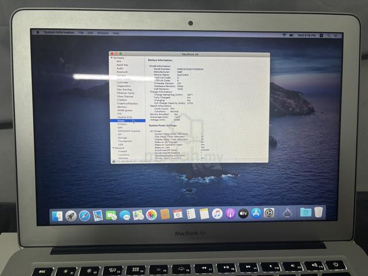Screen dimensions: 368x276
Task: Open Notification Center icon in menu bar
Action: coord(336,36)
